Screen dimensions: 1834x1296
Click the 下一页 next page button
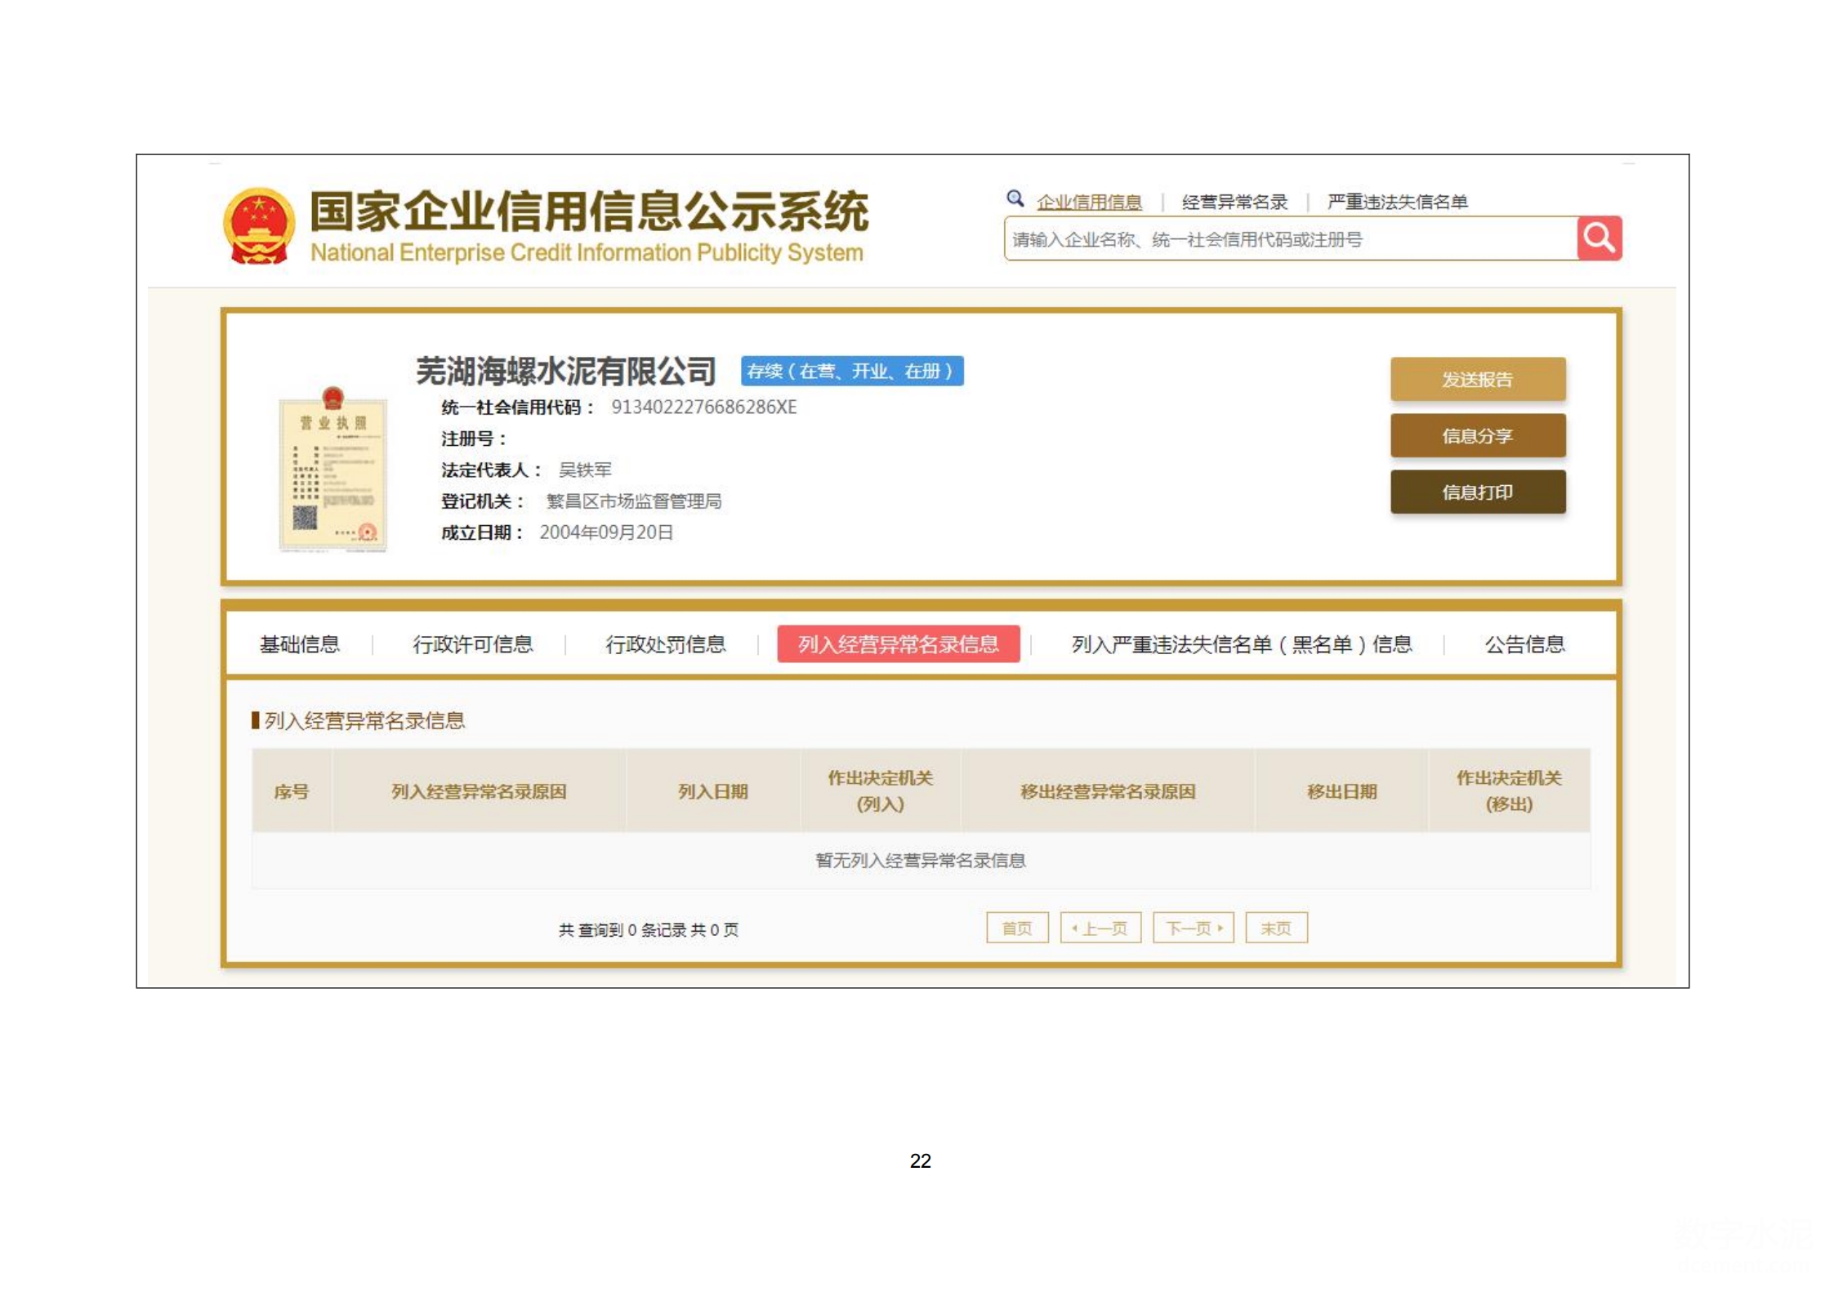point(1193,928)
